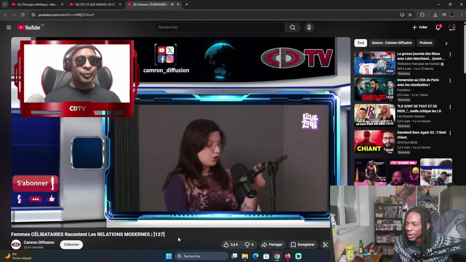Open more options for La grosse journée video
466x262 pixels.
(450, 55)
